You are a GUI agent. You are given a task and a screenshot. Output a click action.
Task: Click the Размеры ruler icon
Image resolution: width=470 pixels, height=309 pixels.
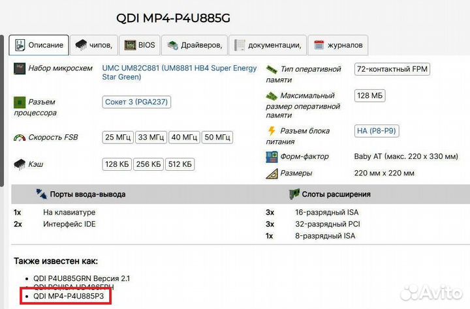coord(272,173)
